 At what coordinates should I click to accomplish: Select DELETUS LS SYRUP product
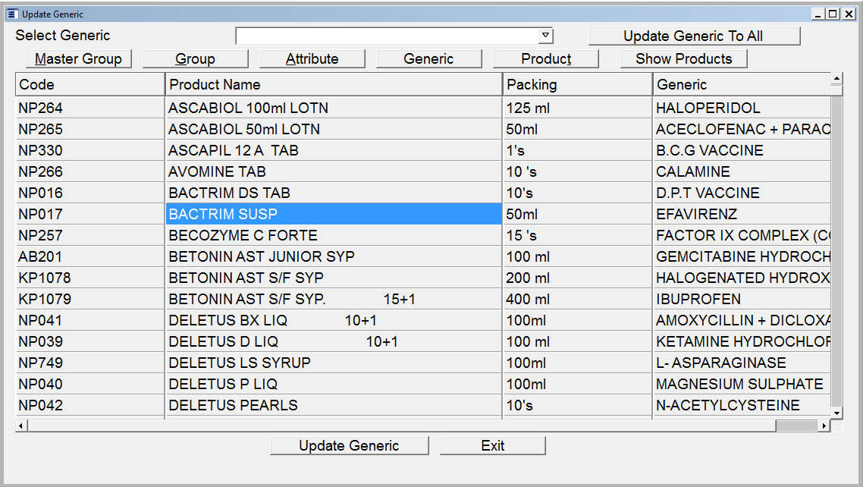[334, 363]
